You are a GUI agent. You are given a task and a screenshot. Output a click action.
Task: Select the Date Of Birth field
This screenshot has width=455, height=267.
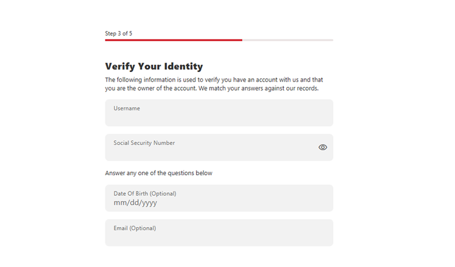coord(219,198)
